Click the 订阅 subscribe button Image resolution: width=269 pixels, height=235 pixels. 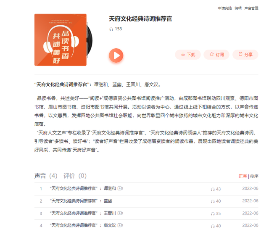tap(216, 55)
